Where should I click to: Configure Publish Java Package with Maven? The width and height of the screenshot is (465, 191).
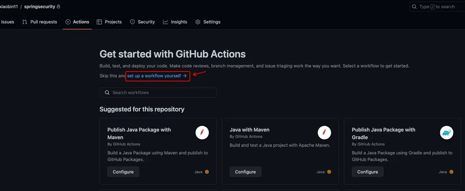point(123,172)
